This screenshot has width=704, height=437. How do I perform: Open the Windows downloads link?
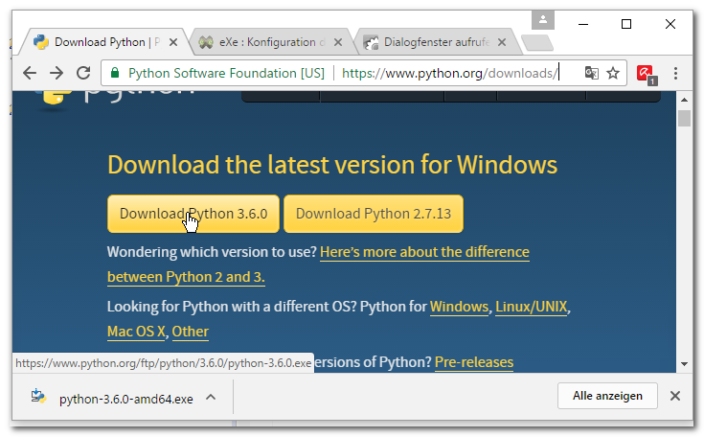tap(459, 307)
